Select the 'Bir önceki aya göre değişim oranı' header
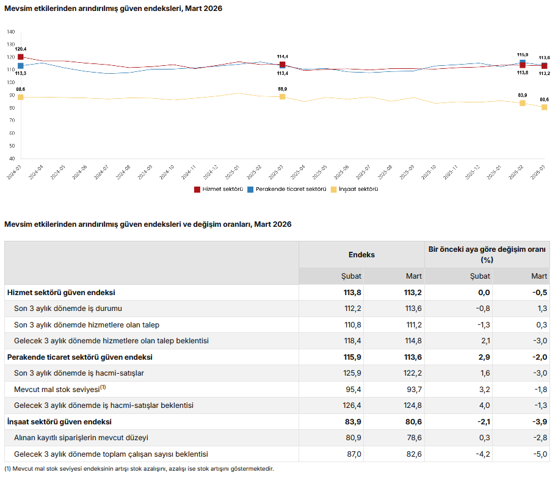Image resolution: width=558 pixels, height=478 pixels. coord(487,255)
